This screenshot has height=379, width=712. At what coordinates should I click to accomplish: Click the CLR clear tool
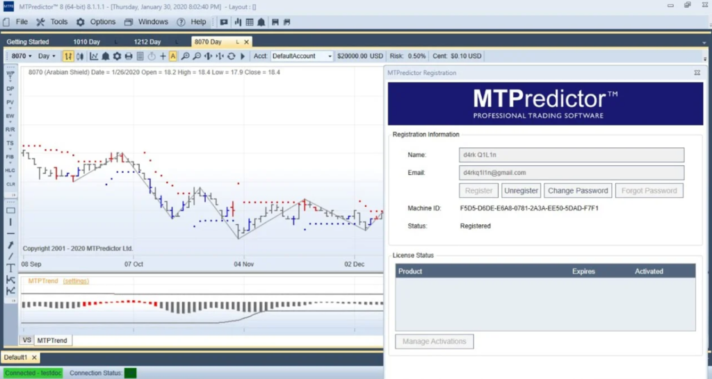(10, 185)
